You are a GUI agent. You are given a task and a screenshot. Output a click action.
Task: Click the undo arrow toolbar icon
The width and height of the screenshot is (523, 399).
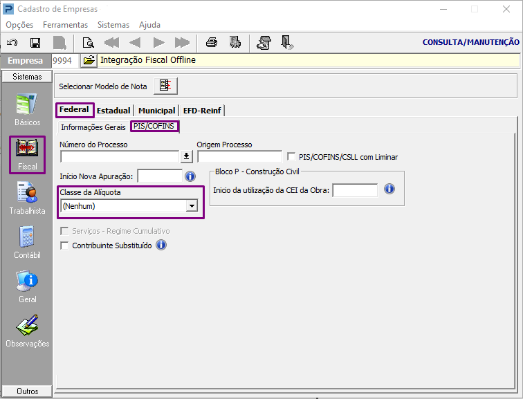tap(12, 43)
